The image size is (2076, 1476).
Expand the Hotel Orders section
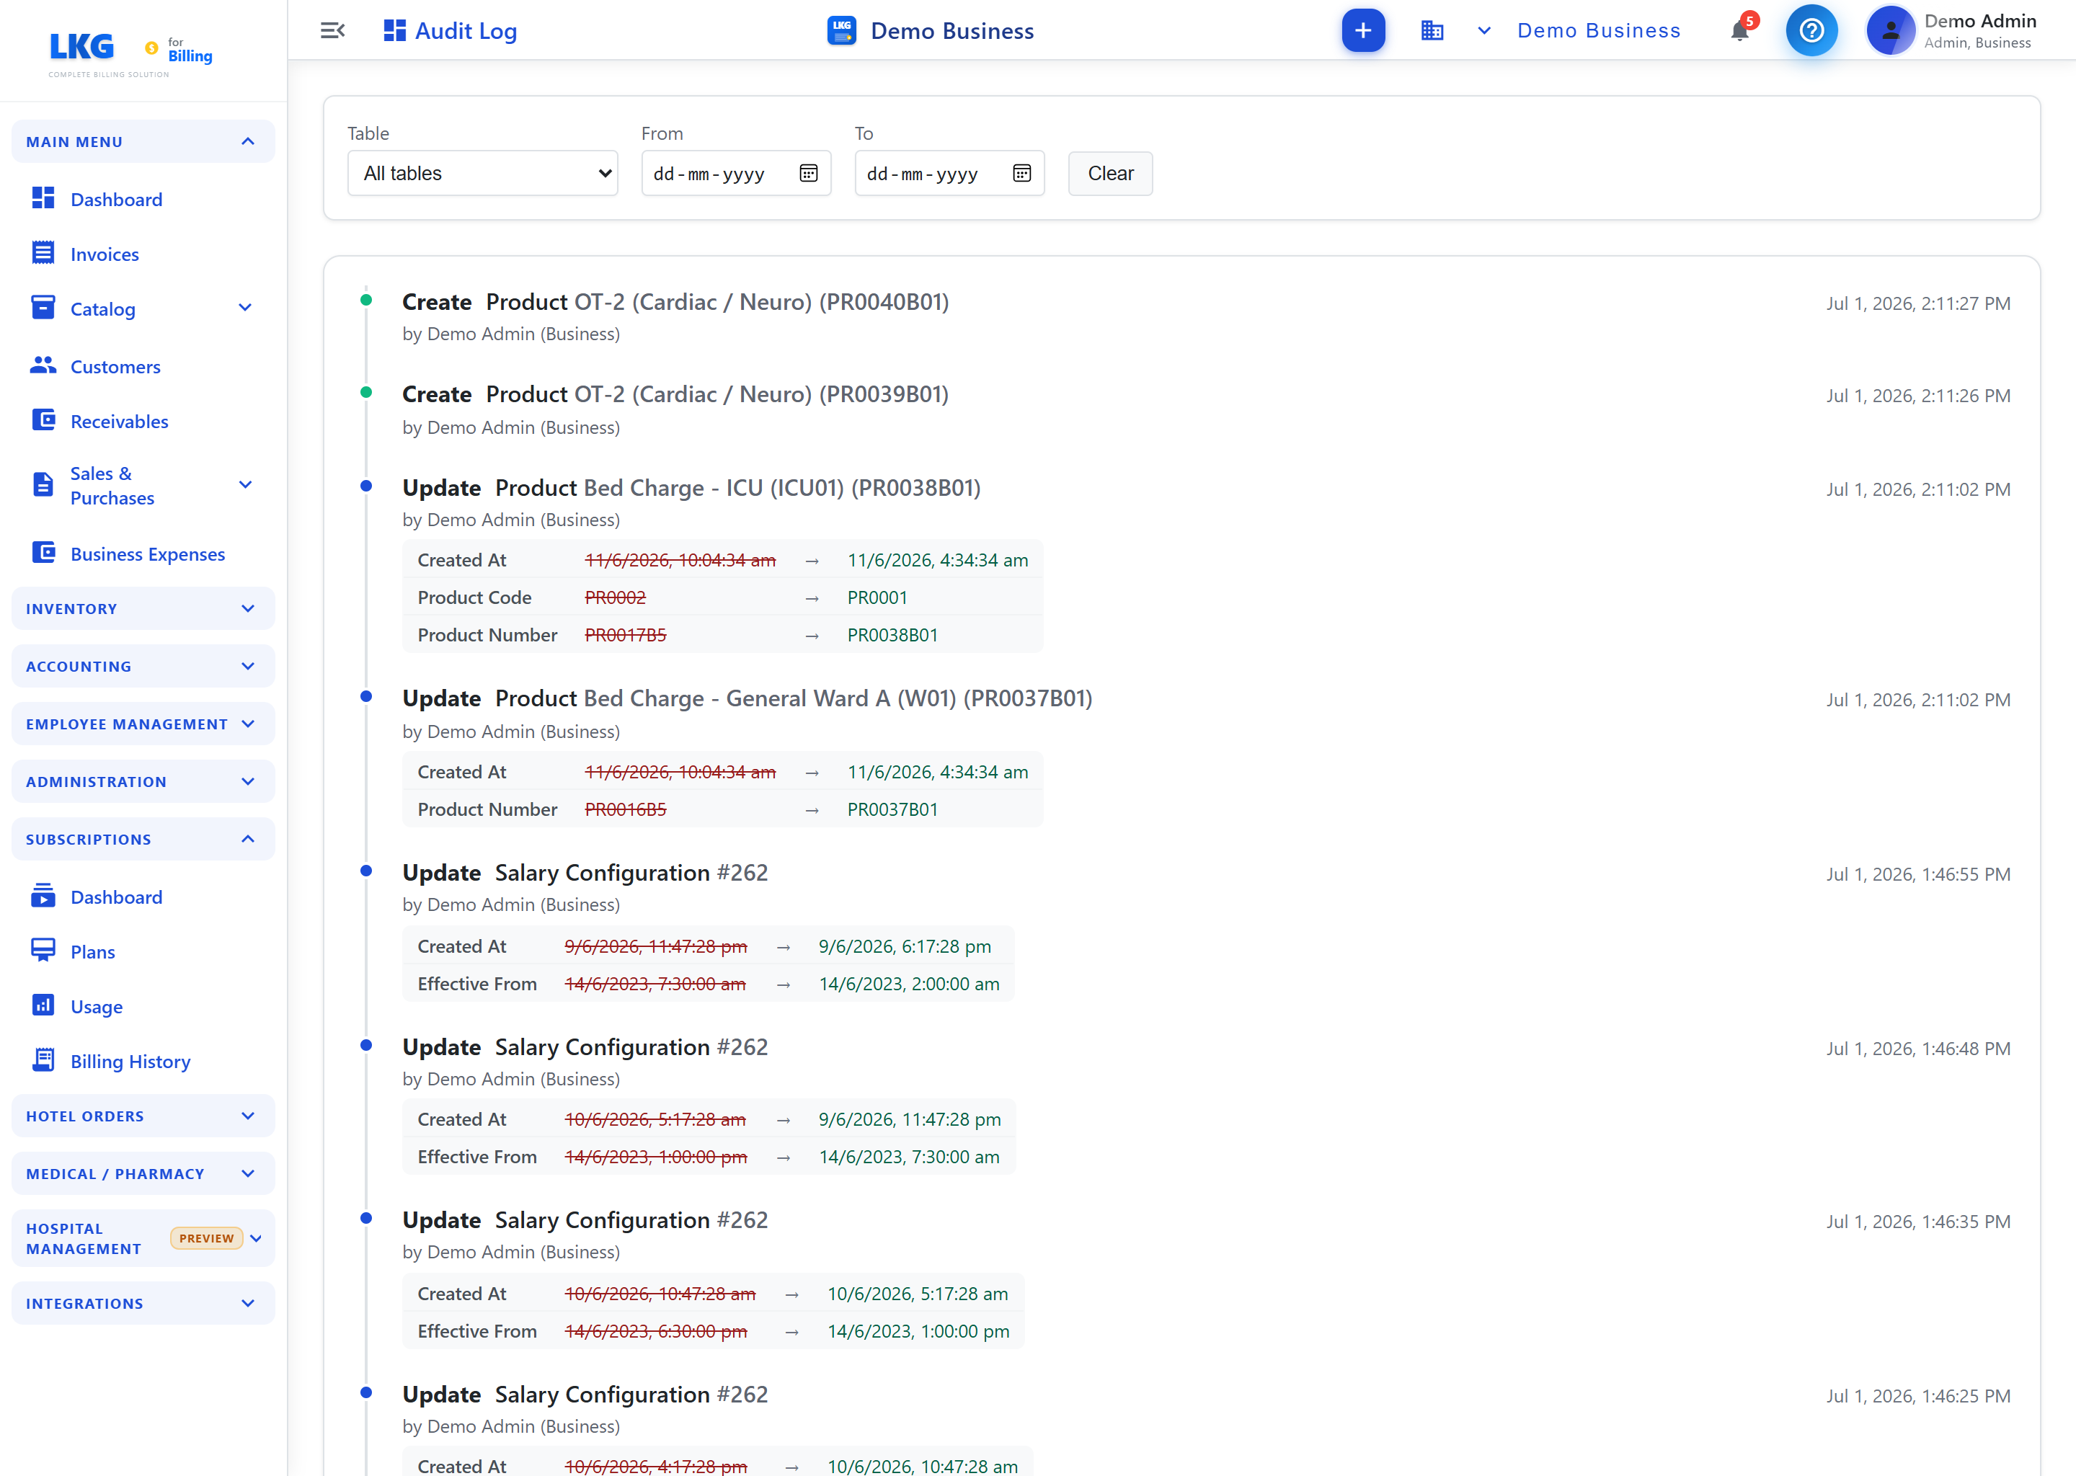tap(143, 1115)
